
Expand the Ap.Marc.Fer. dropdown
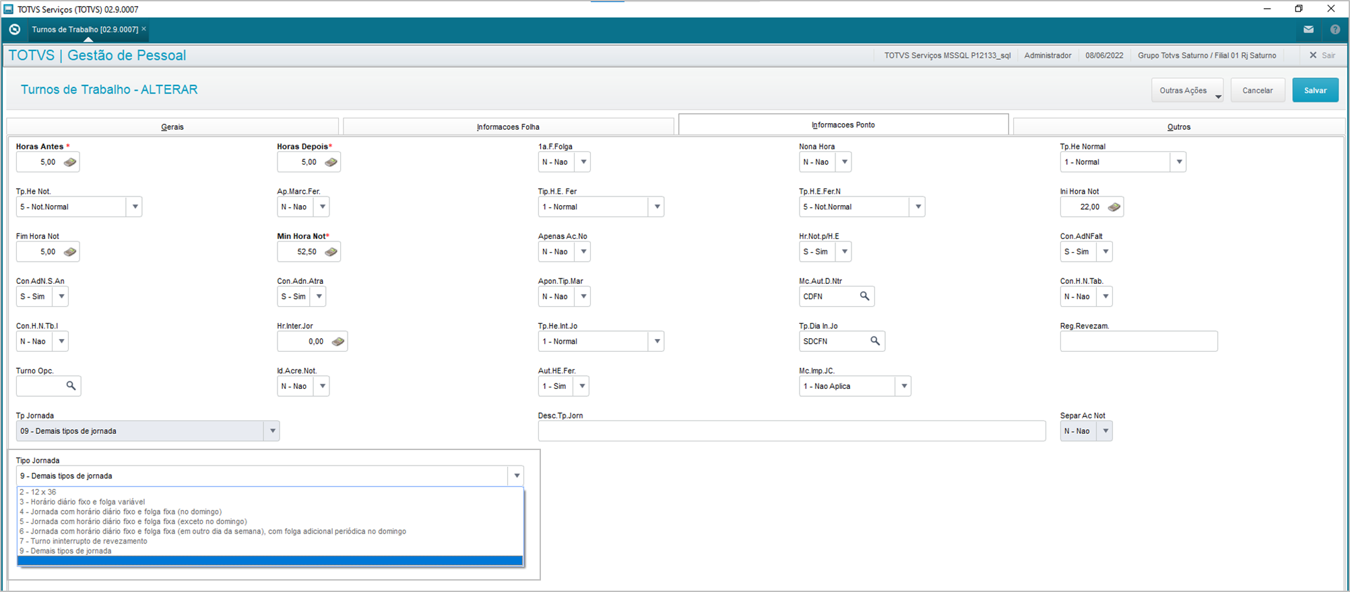pos(322,207)
